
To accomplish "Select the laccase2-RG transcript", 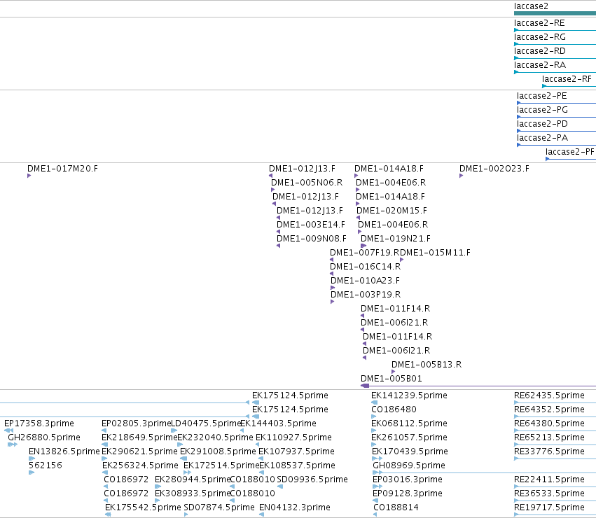I will (x=540, y=37).
